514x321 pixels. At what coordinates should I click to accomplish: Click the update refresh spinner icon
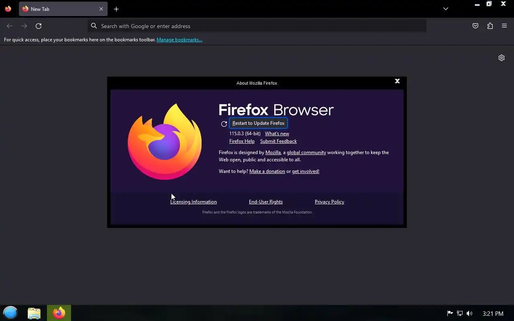tap(224, 124)
